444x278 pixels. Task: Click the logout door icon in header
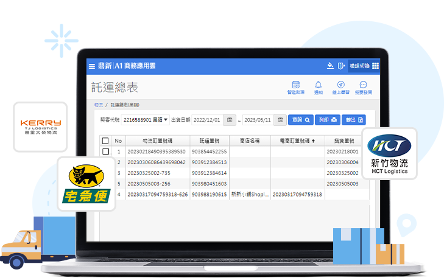(x=341, y=66)
